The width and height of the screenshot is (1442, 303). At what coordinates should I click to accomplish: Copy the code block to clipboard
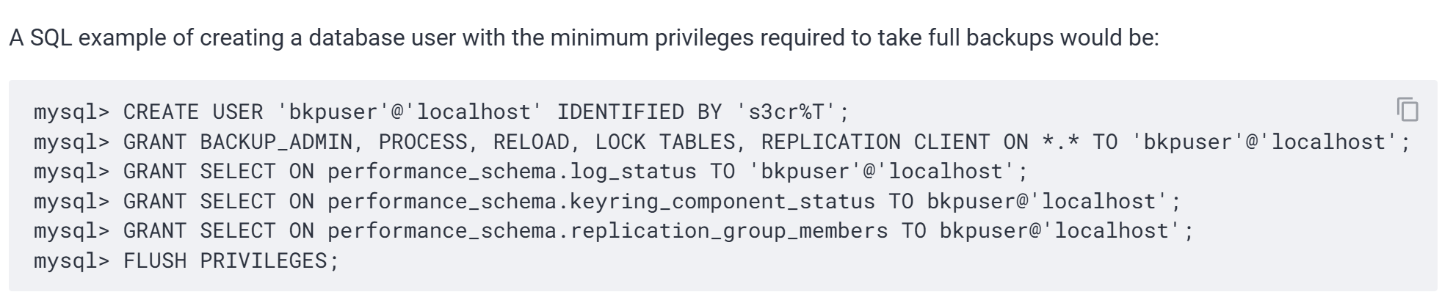tap(1407, 110)
